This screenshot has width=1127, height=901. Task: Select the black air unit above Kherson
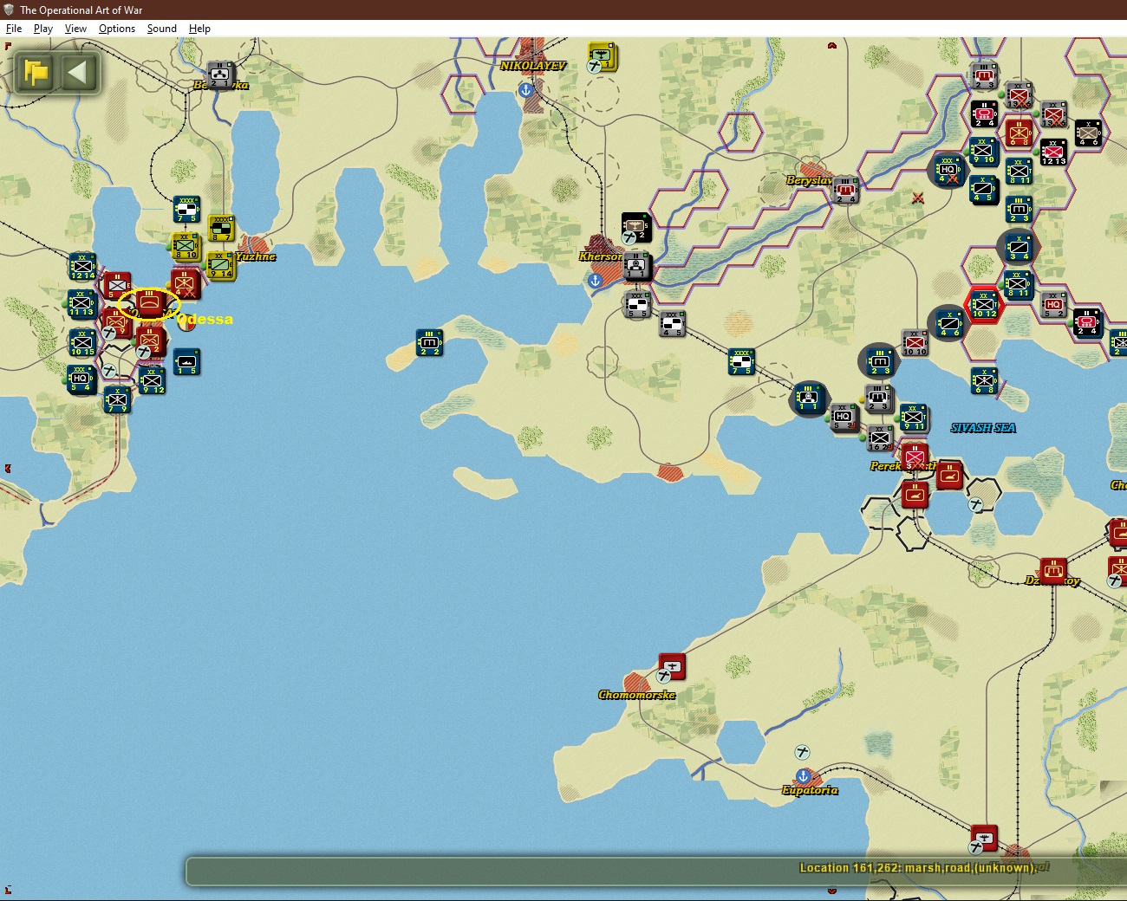click(x=636, y=227)
